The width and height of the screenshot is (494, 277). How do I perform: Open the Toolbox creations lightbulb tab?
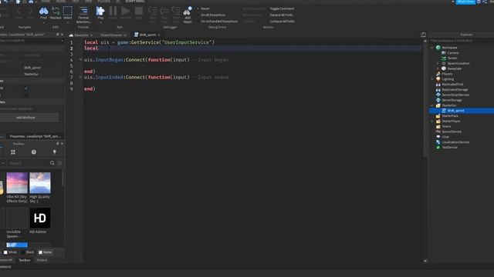click(x=55, y=152)
